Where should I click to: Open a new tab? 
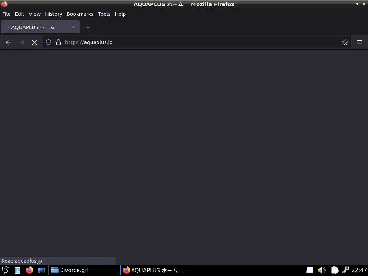[x=88, y=27]
